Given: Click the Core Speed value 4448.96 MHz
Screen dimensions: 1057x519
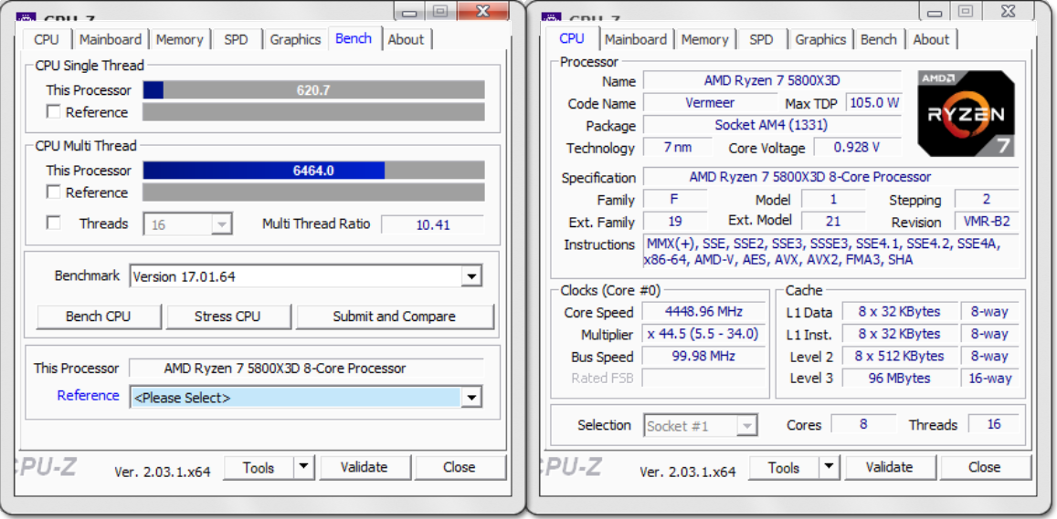Looking at the screenshot, I should point(703,312).
